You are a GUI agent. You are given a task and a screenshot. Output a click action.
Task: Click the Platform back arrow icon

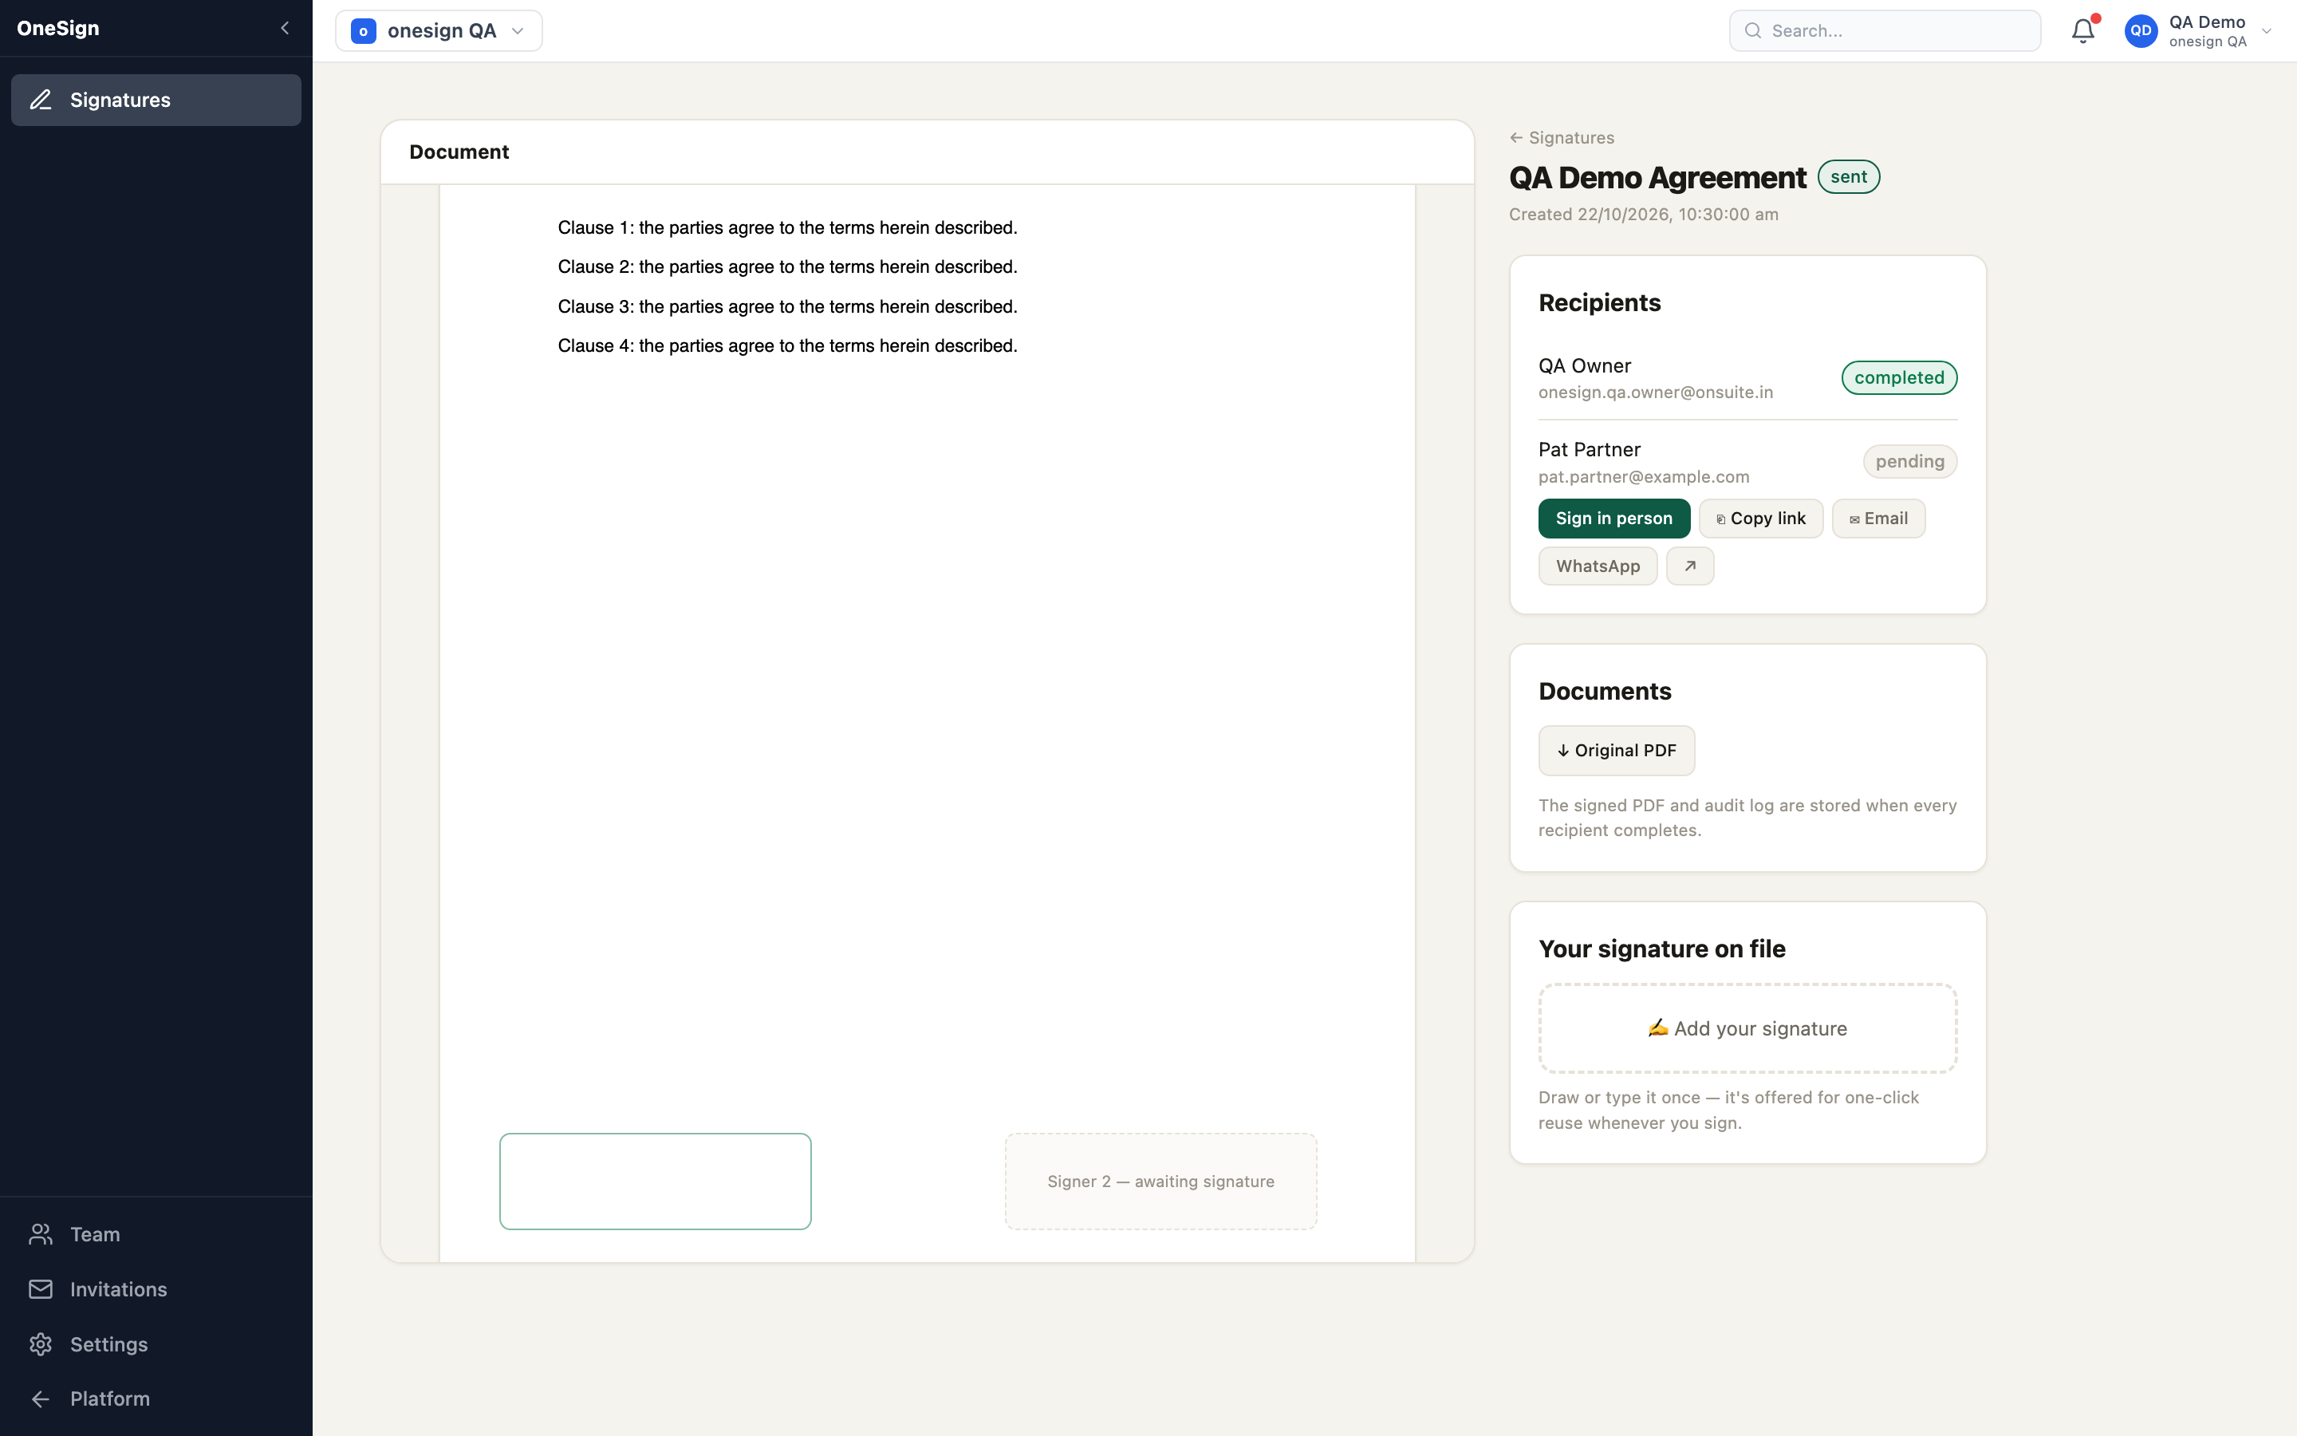click(41, 1398)
